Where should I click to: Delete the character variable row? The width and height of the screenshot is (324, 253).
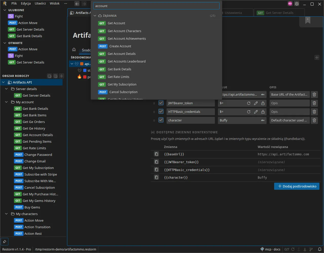pyautogui.click(x=314, y=120)
